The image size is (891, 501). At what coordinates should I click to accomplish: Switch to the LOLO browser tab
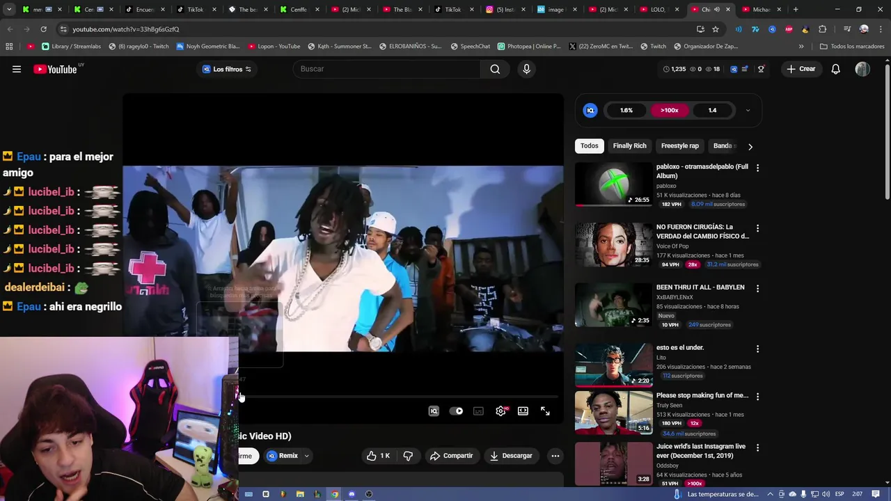click(x=658, y=10)
